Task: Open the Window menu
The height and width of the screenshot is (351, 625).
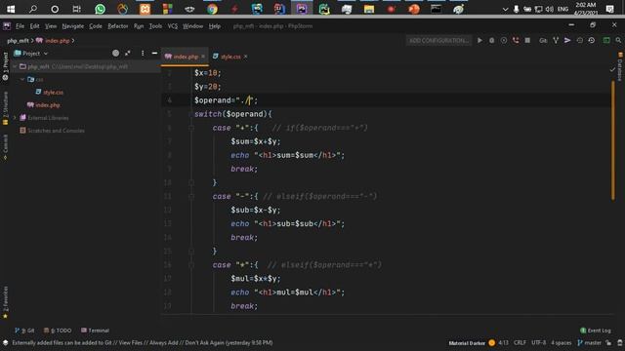Action: (193, 26)
